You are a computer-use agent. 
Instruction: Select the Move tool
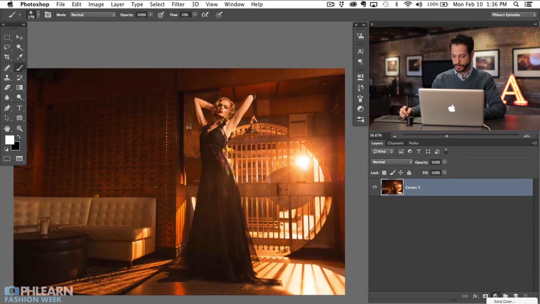click(x=19, y=37)
